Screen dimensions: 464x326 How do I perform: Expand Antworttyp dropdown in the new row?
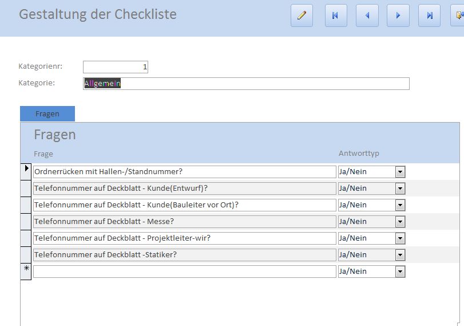click(x=400, y=272)
